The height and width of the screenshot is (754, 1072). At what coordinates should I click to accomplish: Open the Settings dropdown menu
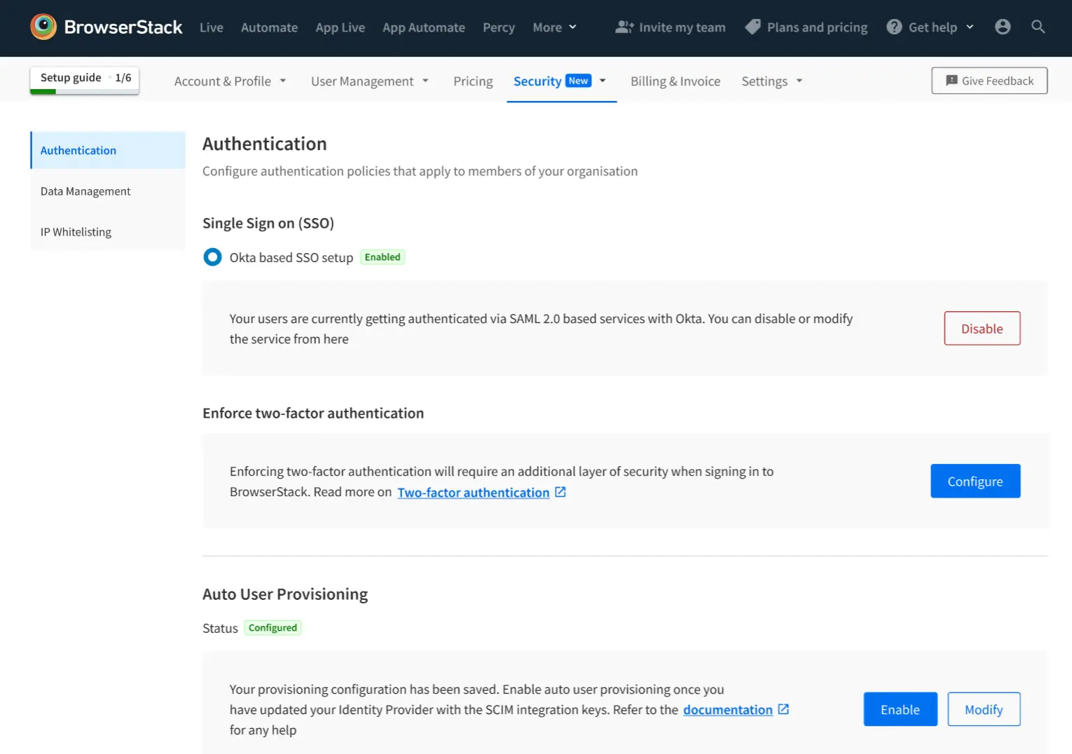coord(771,81)
